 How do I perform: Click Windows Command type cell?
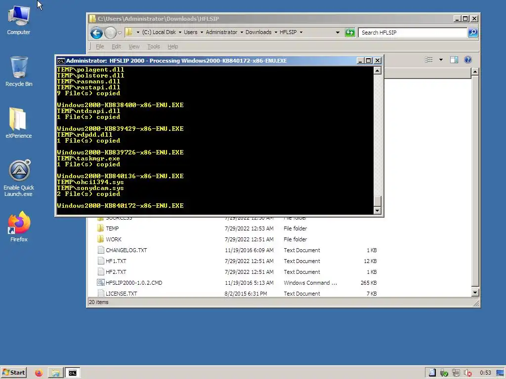pos(310,283)
